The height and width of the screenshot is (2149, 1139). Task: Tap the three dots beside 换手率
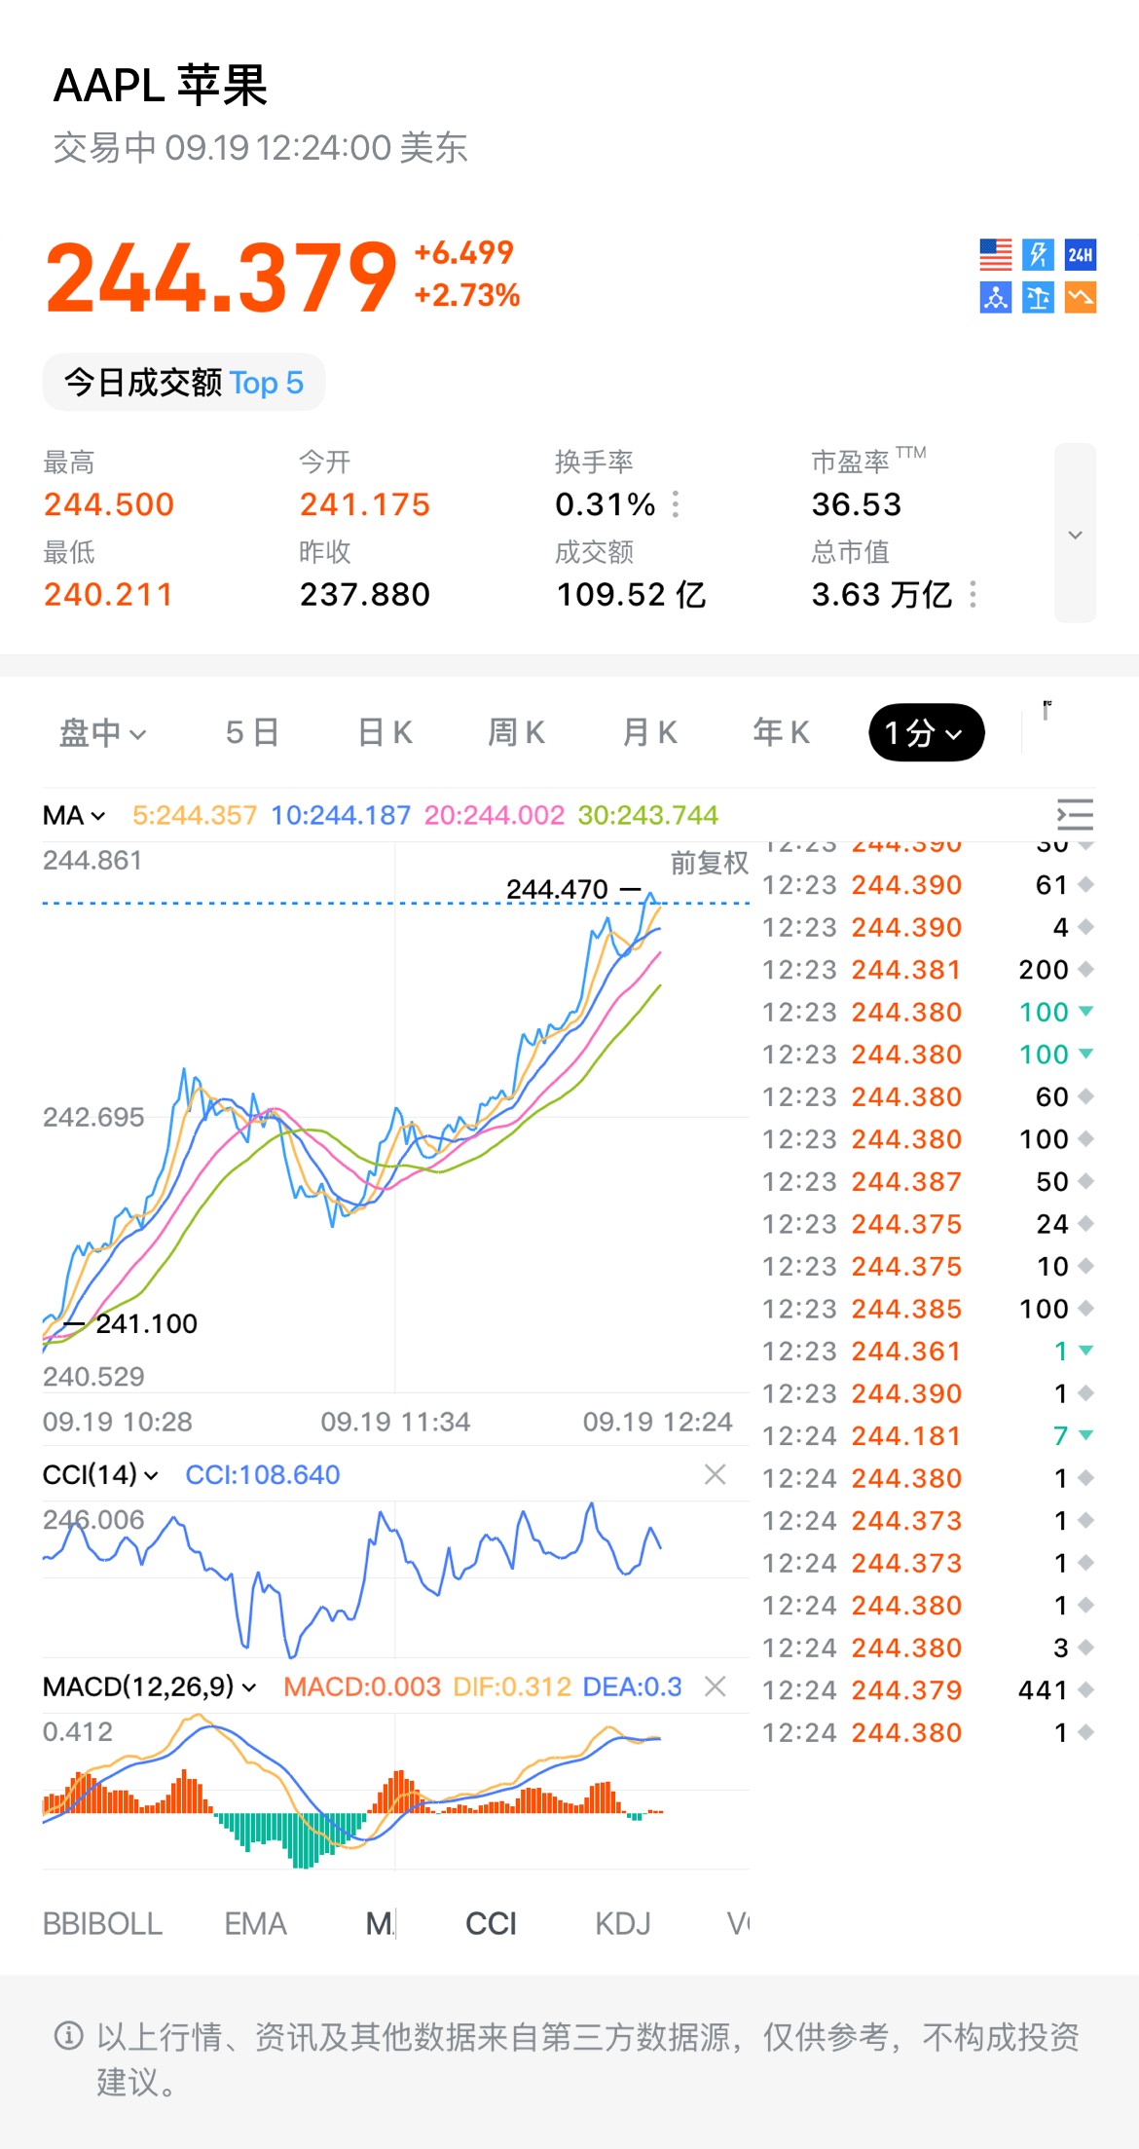click(x=676, y=504)
